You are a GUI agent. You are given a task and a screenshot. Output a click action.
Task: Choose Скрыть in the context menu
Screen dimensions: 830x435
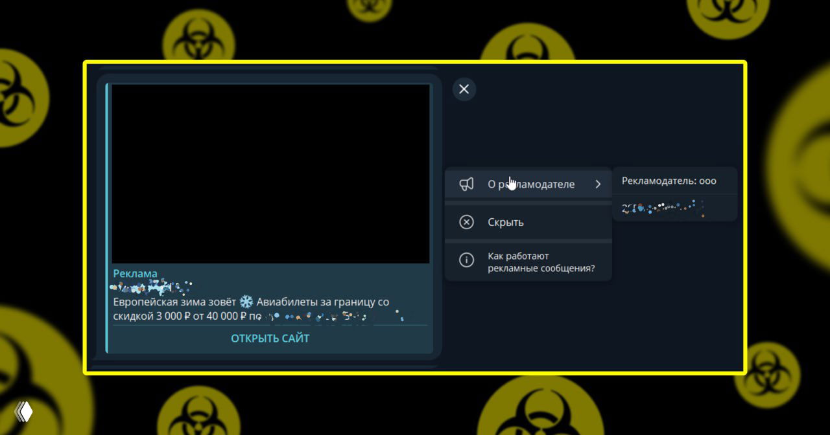[x=505, y=222]
